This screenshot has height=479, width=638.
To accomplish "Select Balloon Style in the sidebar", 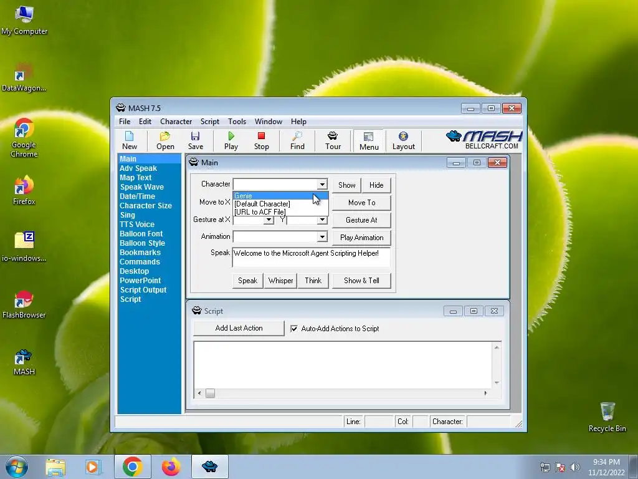I will (143, 243).
